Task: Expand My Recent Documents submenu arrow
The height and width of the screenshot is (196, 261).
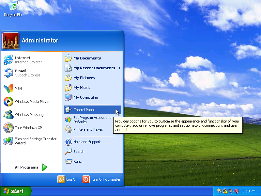Action: [x=120, y=68]
